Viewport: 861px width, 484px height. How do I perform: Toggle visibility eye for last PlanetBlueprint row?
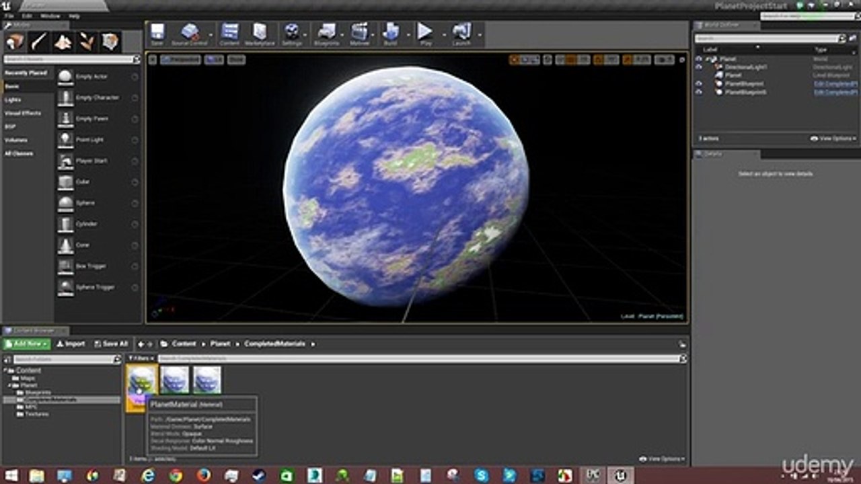pos(699,92)
